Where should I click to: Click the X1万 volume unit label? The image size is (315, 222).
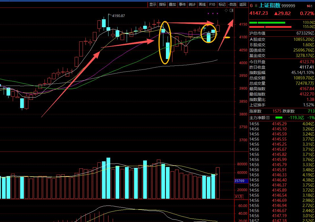[239, 197]
